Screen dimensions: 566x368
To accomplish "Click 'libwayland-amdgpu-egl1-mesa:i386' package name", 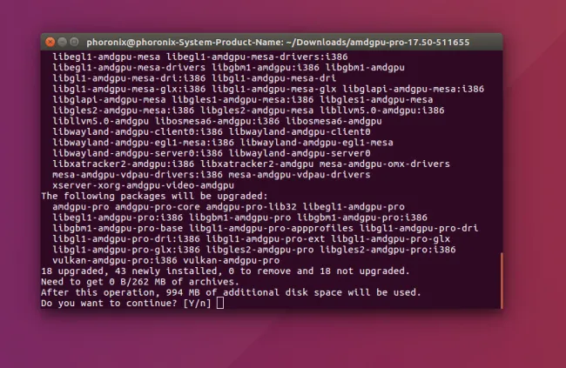I will pos(144,143).
